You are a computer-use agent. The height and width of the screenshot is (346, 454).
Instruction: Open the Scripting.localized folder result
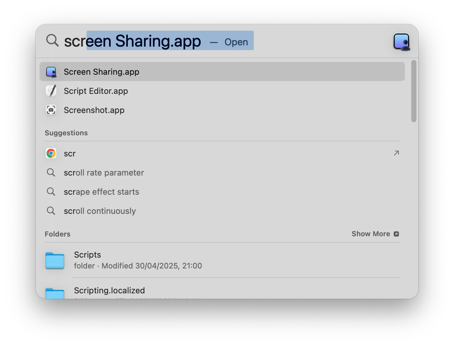[222, 289]
